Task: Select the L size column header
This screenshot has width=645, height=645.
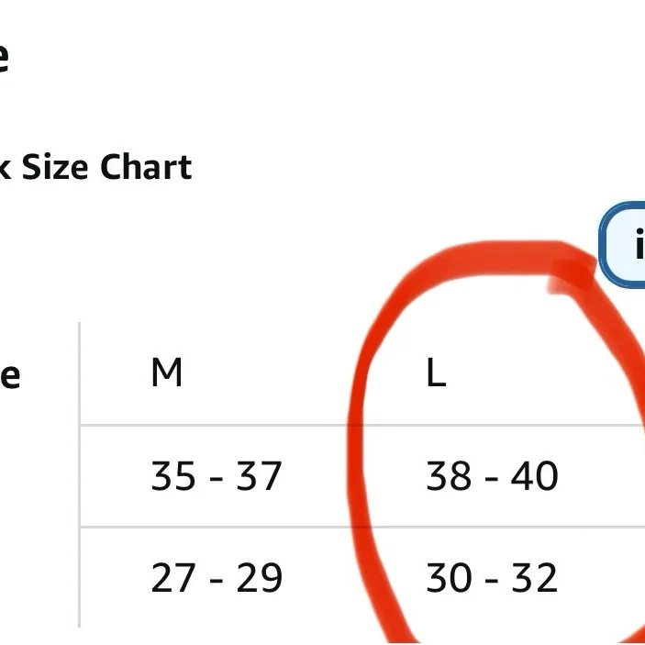Action: point(436,373)
